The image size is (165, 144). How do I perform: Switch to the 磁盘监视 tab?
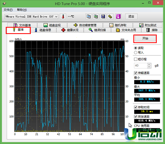click(x=52, y=25)
